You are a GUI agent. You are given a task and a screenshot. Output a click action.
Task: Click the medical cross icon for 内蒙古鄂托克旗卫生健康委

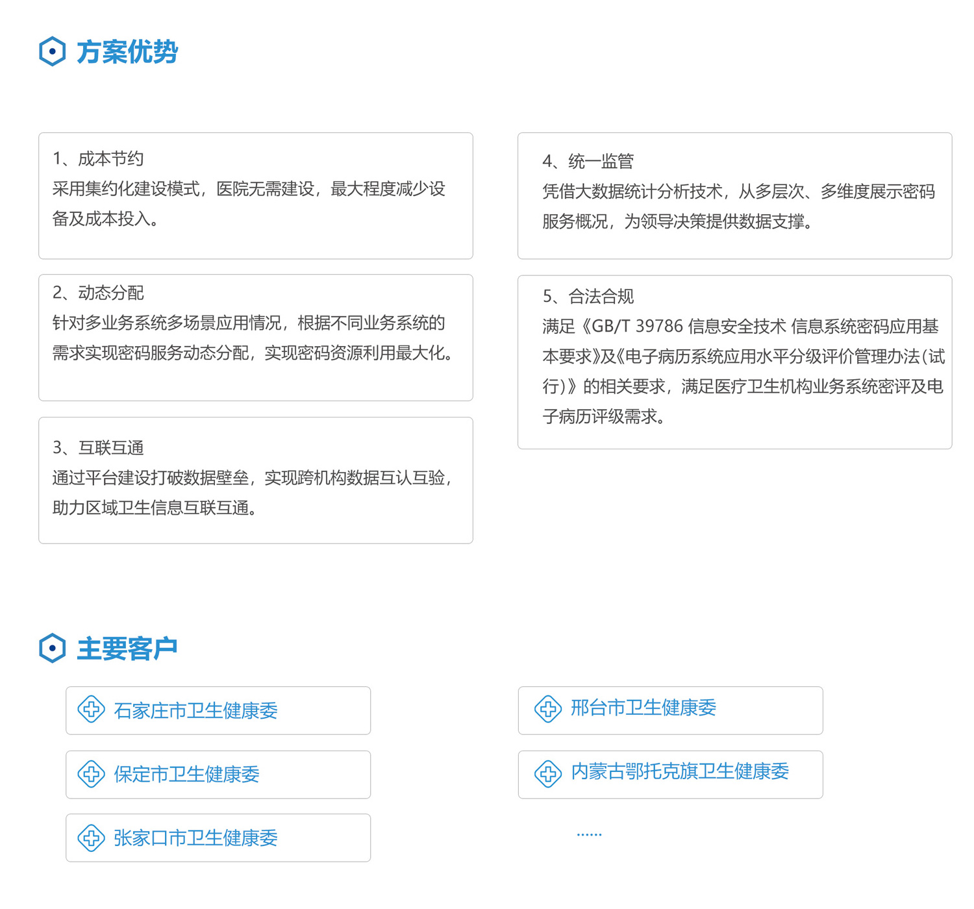click(x=548, y=773)
